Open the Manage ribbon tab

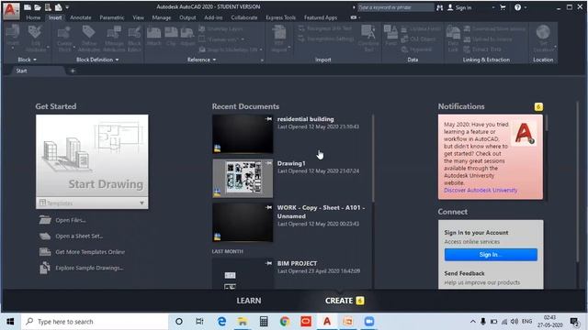[162, 17]
